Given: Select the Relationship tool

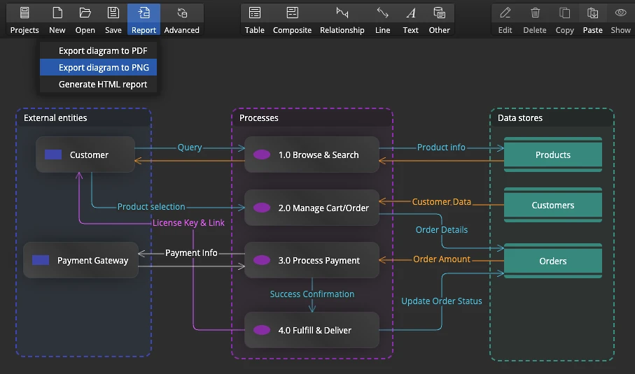Looking at the screenshot, I should pos(342,20).
